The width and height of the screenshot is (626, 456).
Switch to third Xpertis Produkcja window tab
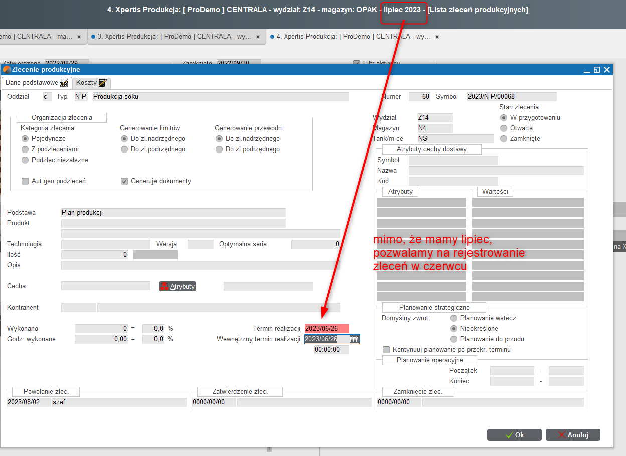pos(173,37)
